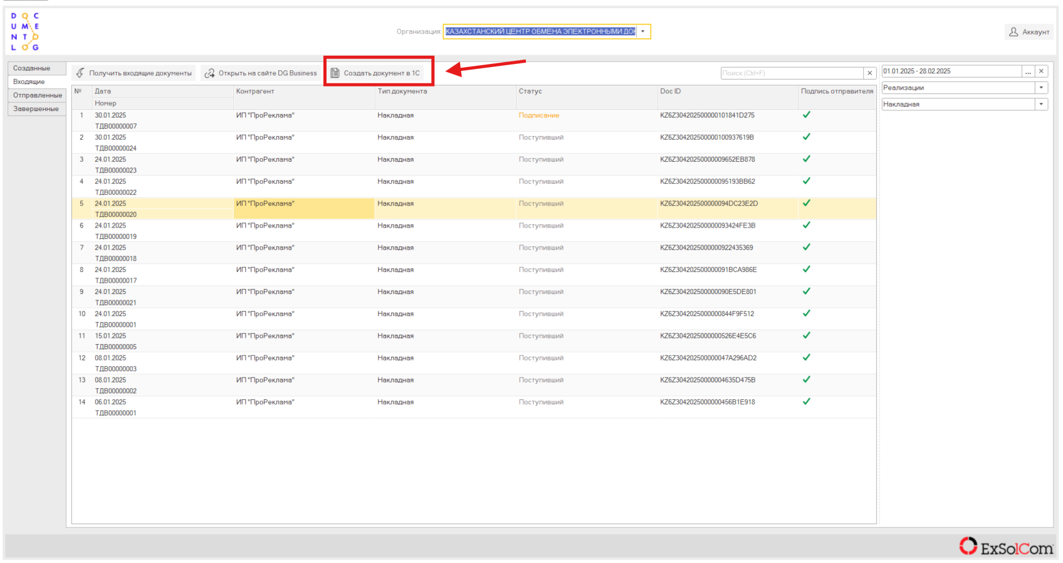
Task: Select document number ТДВ00000019
Action: (116, 237)
